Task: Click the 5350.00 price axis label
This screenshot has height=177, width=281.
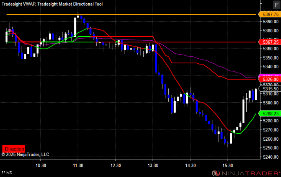Action: pyautogui.click(x=271, y=58)
